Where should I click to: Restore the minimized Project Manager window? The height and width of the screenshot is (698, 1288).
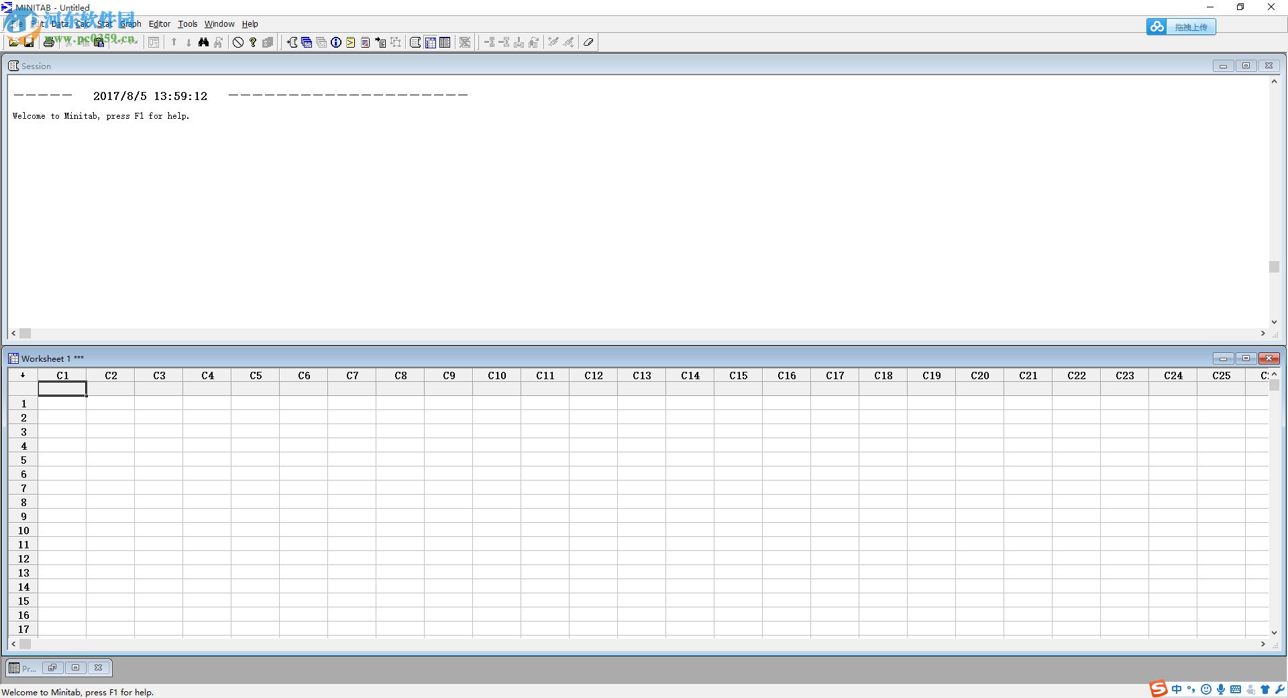[52, 668]
